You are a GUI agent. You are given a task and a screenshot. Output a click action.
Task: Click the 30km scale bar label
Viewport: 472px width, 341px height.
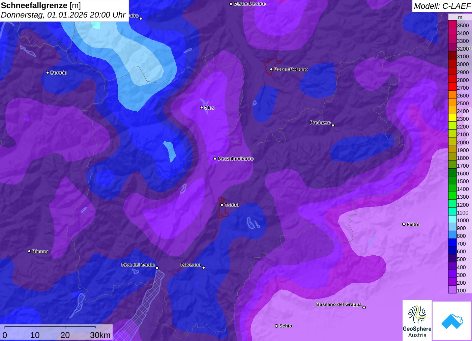100,335
